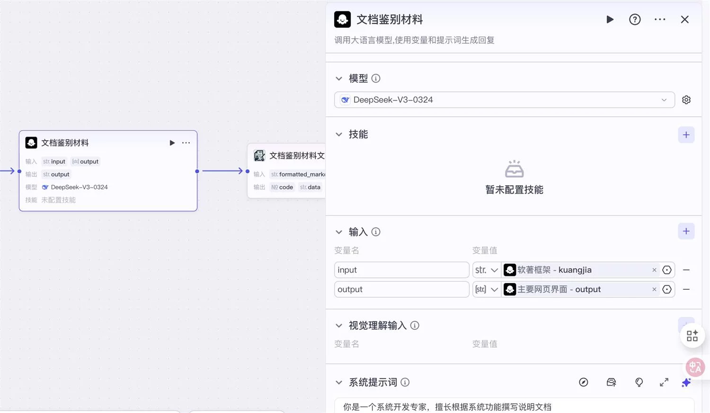Screen dimensions: 710x413
Task: Click the lightbulb suggestion icon above the prompt
Action: (639, 382)
